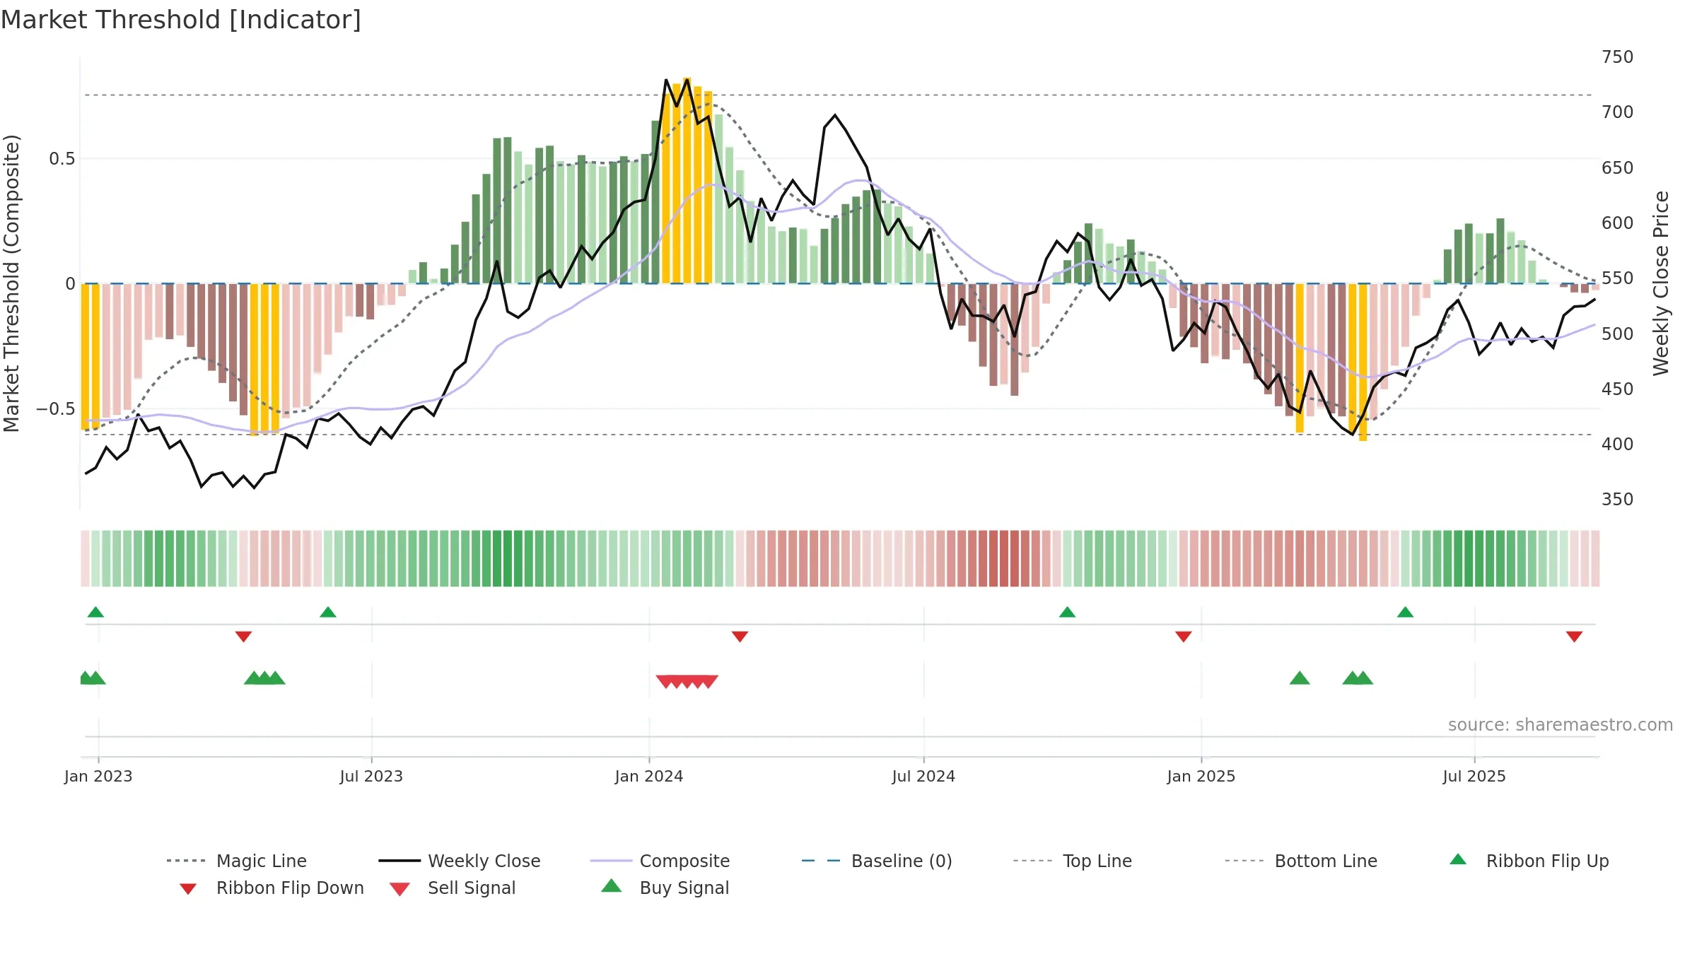Click the ribbon flip down marker just before Jan 2025
This screenshot has height=954, width=1697.
(x=1184, y=637)
